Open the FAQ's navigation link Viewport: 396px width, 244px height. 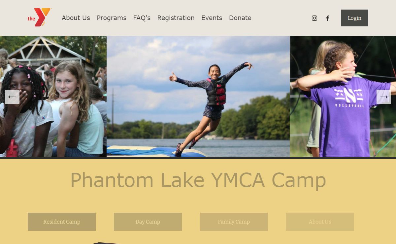click(142, 18)
